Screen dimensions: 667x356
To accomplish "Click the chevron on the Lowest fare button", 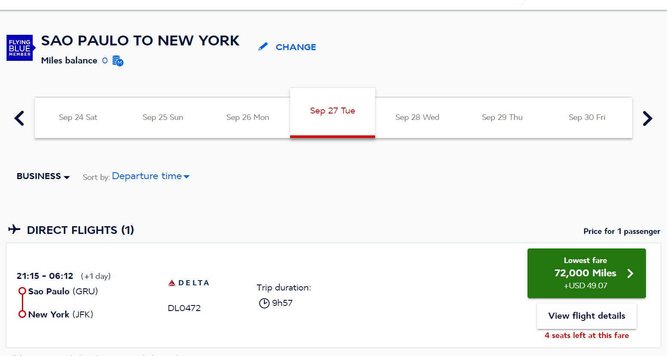I will tap(630, 273).
